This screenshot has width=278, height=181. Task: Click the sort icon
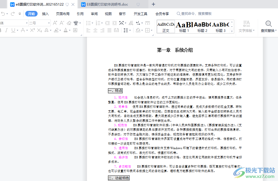click(131, 23)
